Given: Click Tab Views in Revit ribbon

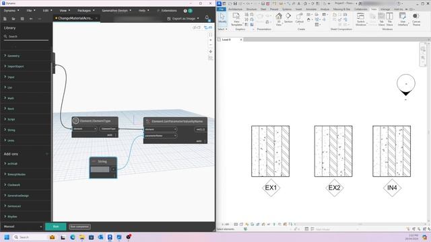Looking at the screenshot, I should pyautogui.click(x=382, y=19).
